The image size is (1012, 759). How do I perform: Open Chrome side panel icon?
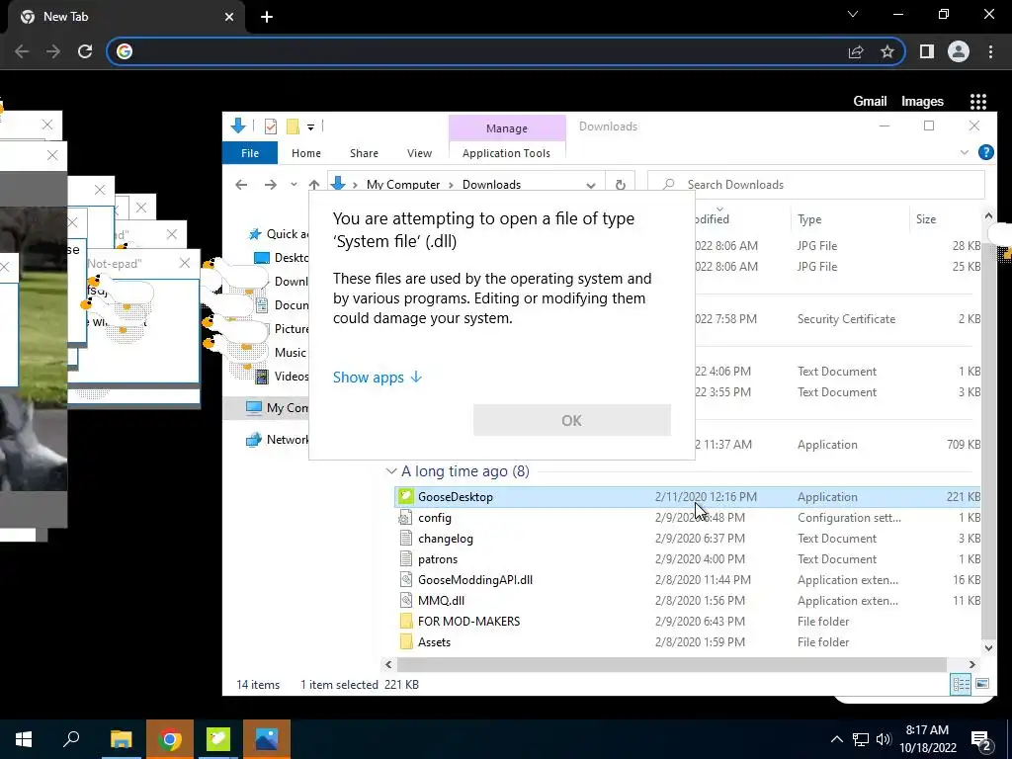point(927,51)
